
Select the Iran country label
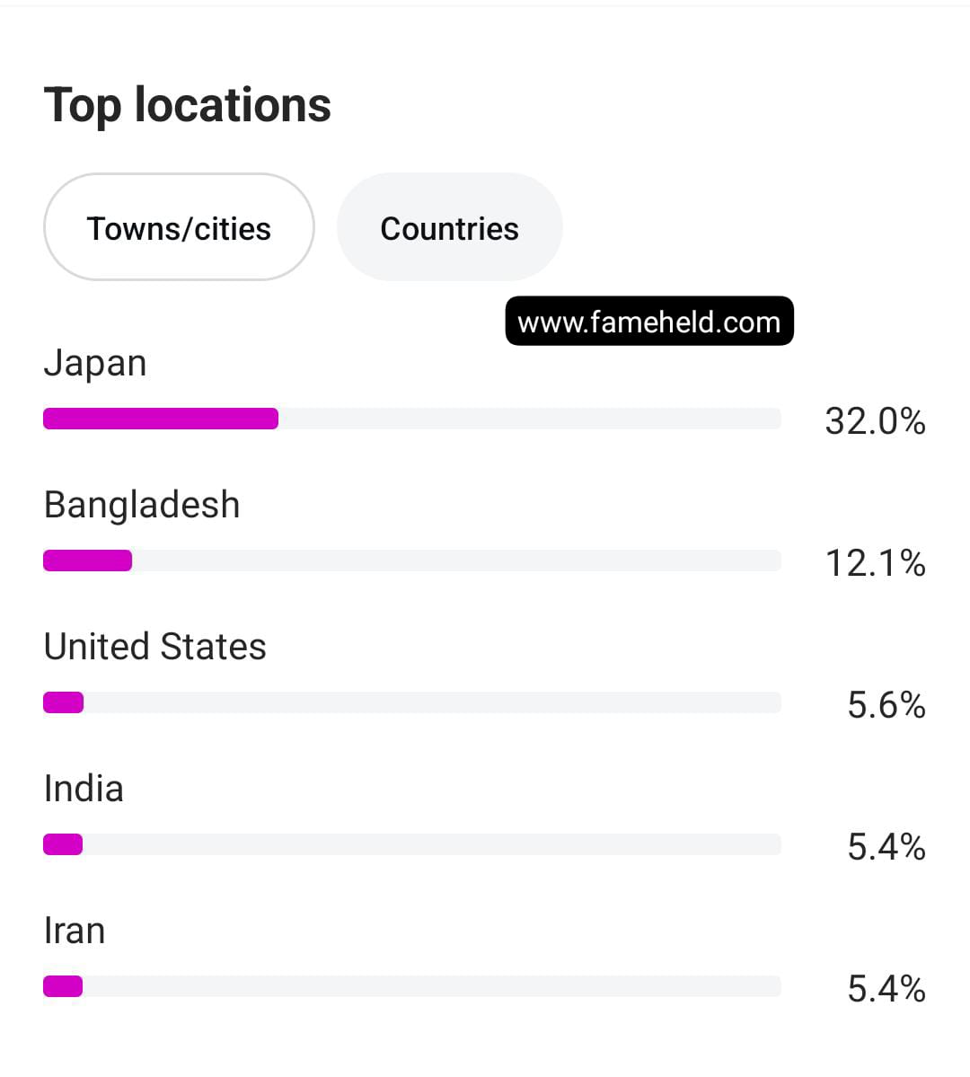75,931
